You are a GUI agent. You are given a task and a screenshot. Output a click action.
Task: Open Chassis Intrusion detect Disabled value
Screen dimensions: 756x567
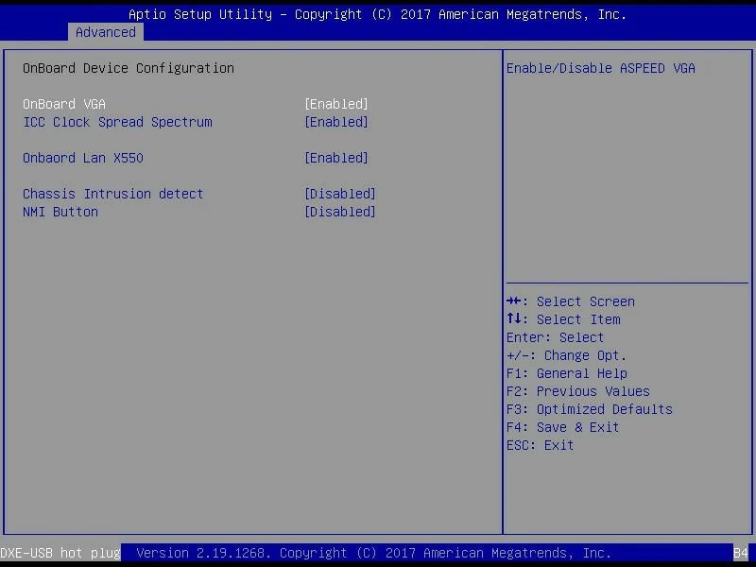[339, 194]
